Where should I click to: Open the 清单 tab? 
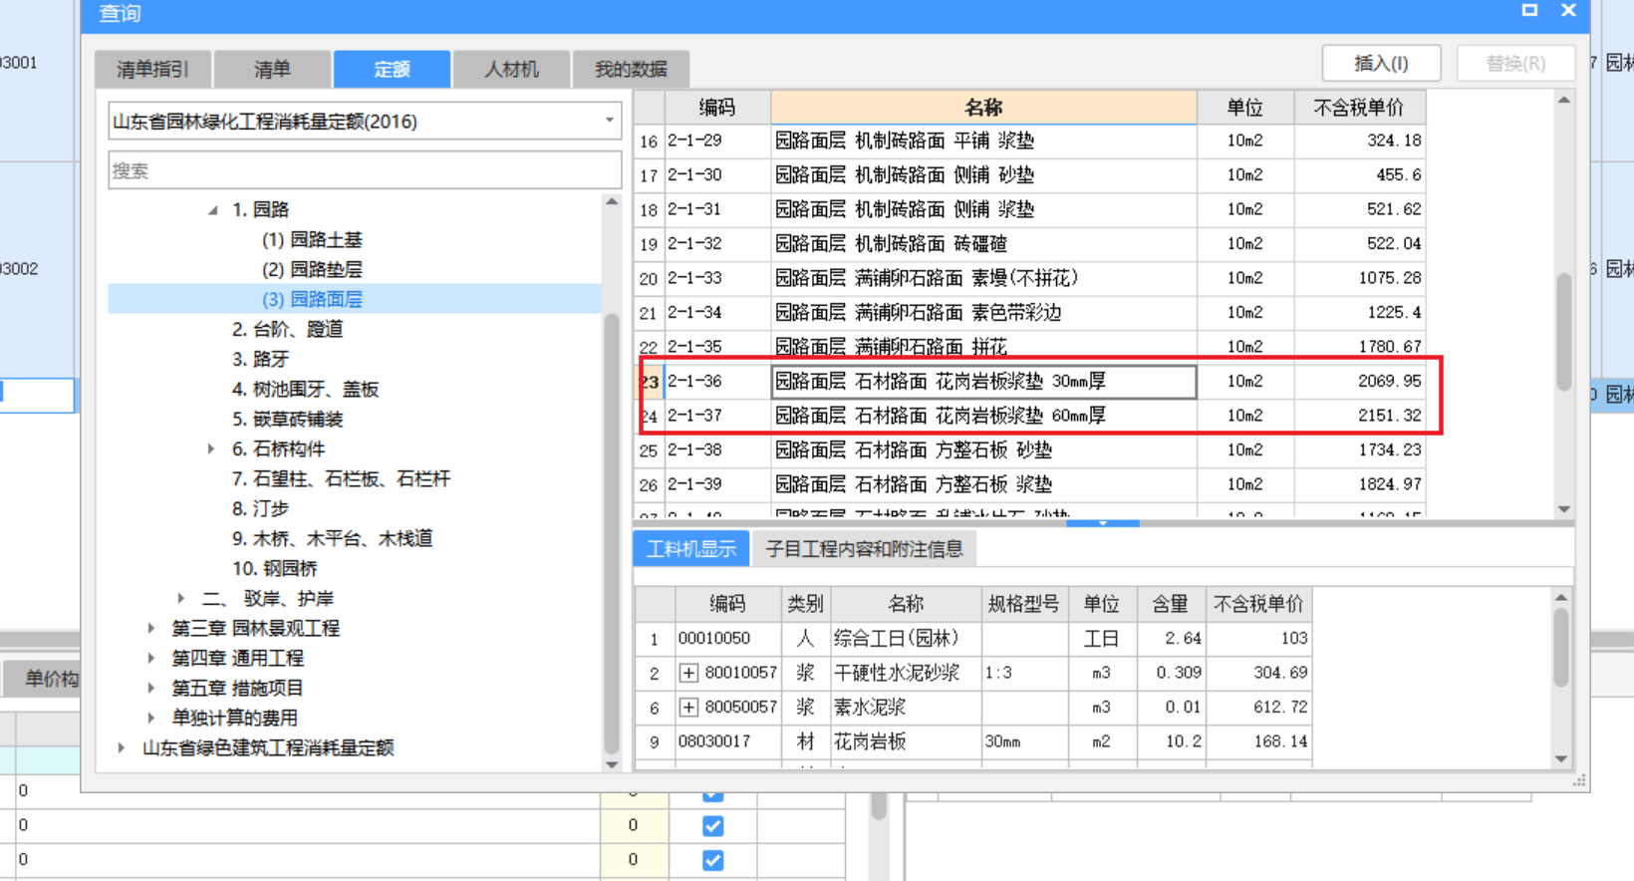(x=271, y=69)
